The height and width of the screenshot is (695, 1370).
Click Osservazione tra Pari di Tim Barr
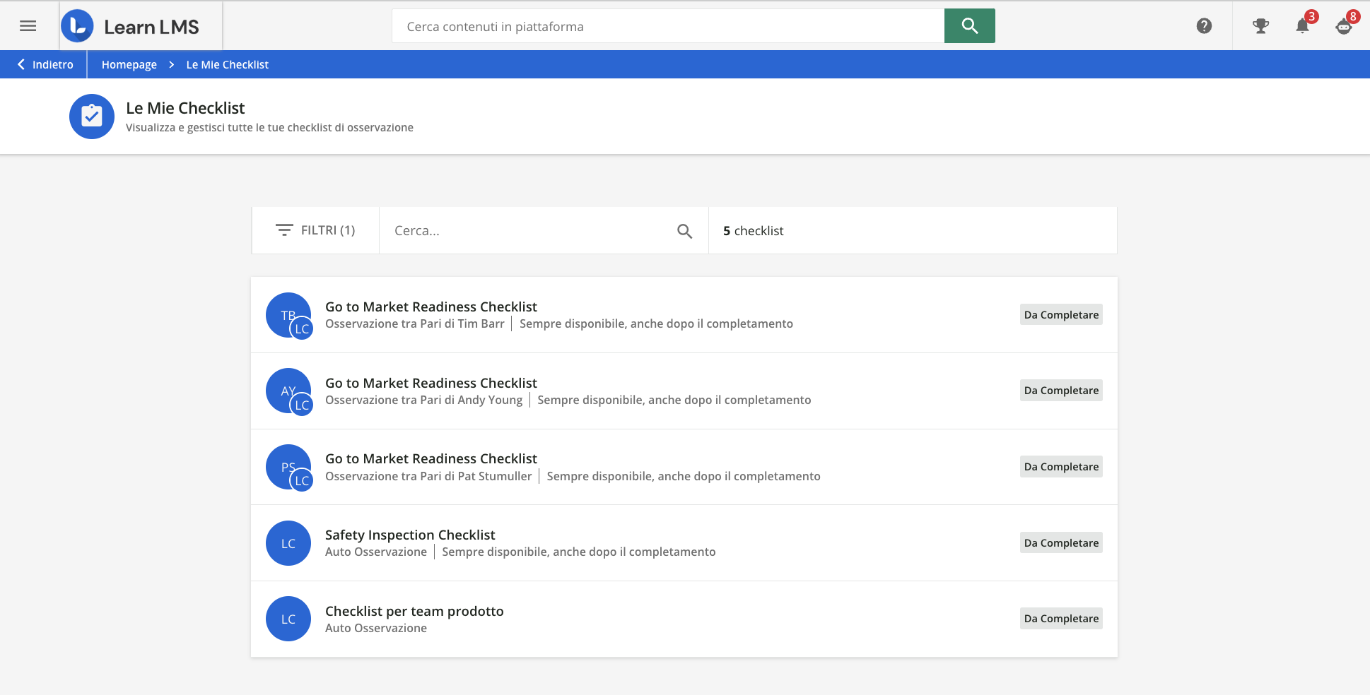415,323
